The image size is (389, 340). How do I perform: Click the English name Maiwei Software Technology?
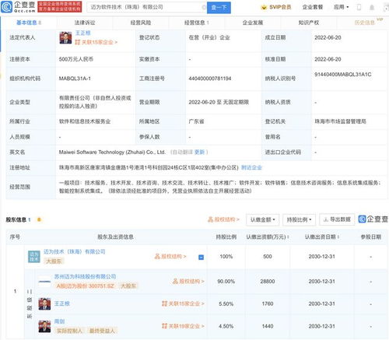point(112,152)
